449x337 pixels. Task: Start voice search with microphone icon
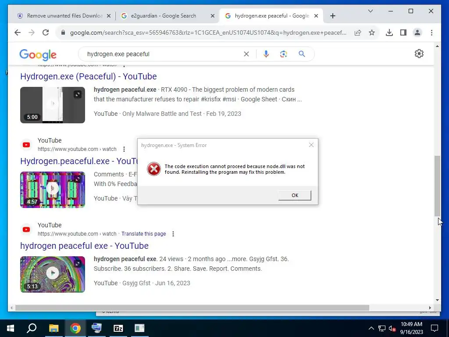click(x=266, y=54)
